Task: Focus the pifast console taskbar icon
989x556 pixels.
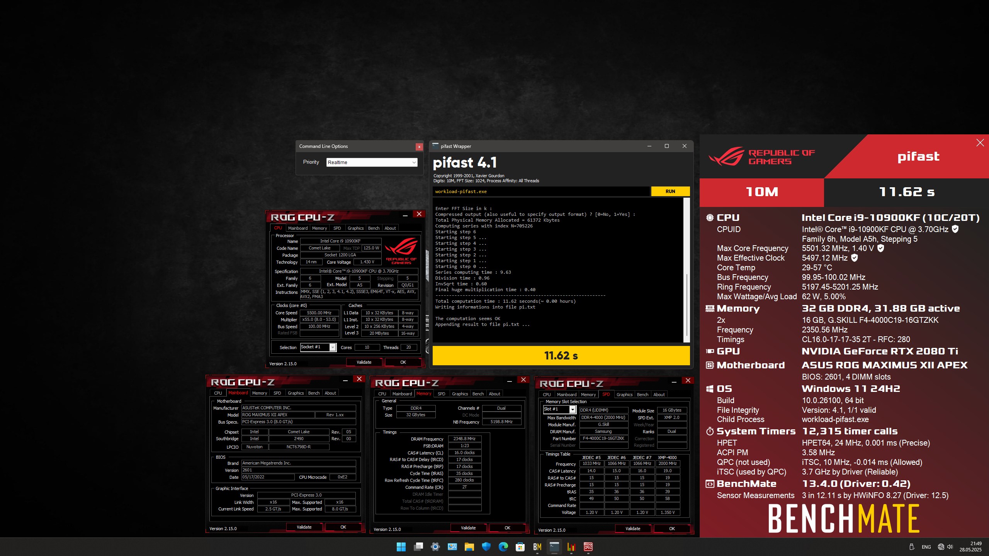Action: [x=554, y=547]
